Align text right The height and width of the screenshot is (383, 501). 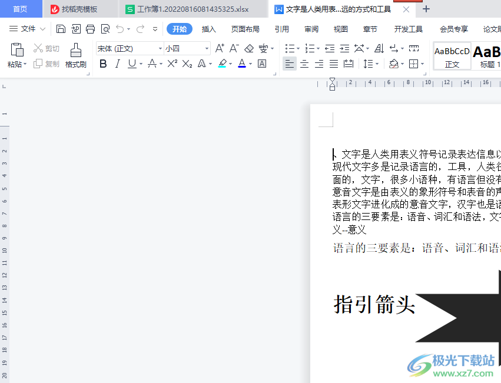tap(319, 64)
